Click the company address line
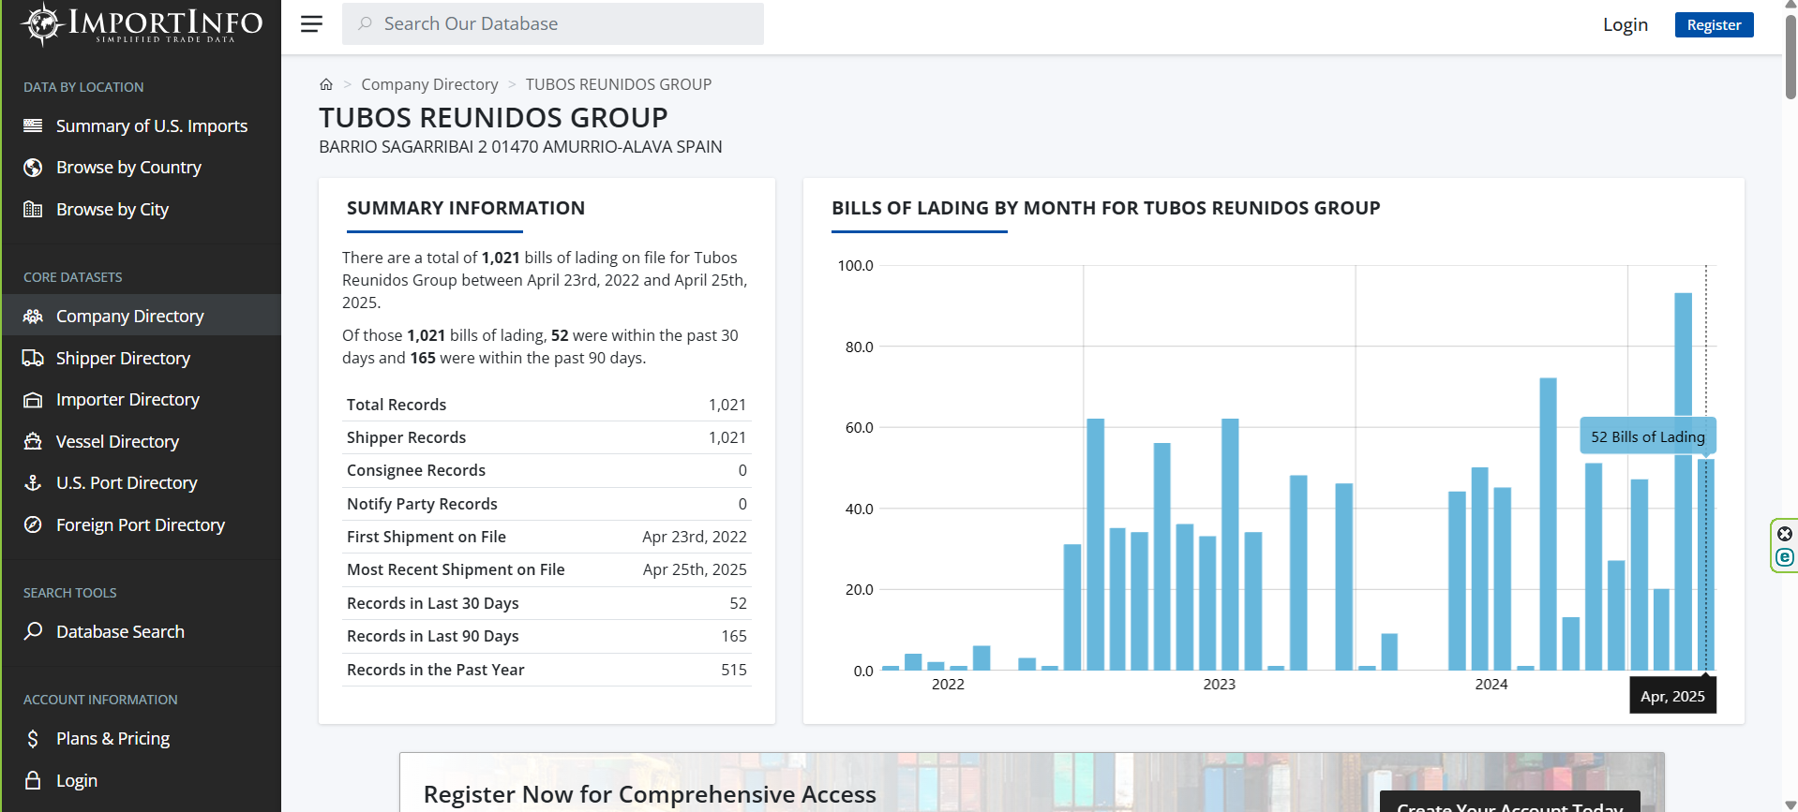1798x812 pixels. point(520,147)
